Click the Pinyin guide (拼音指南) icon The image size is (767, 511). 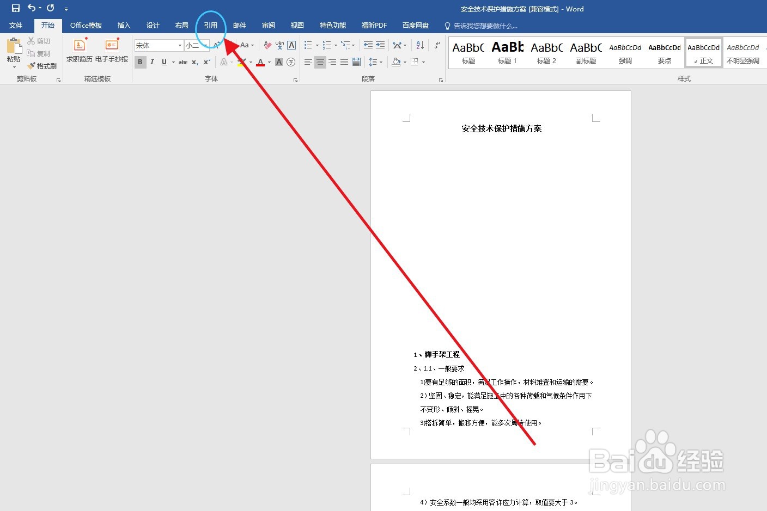pyautogui.click(x=279, y=45)
